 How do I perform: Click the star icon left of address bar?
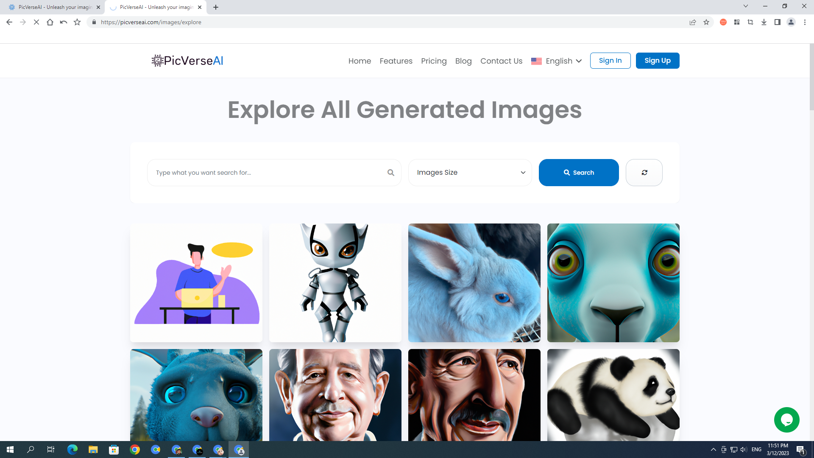(77, 22)
